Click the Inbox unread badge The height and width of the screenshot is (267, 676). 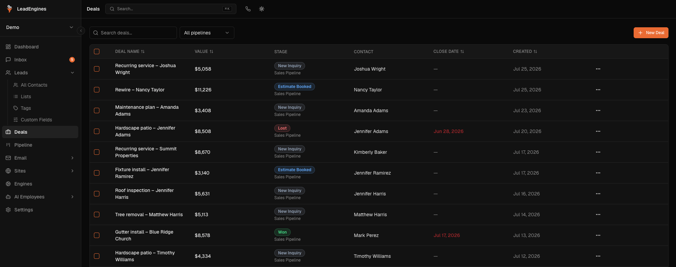(x=72, y=60)
